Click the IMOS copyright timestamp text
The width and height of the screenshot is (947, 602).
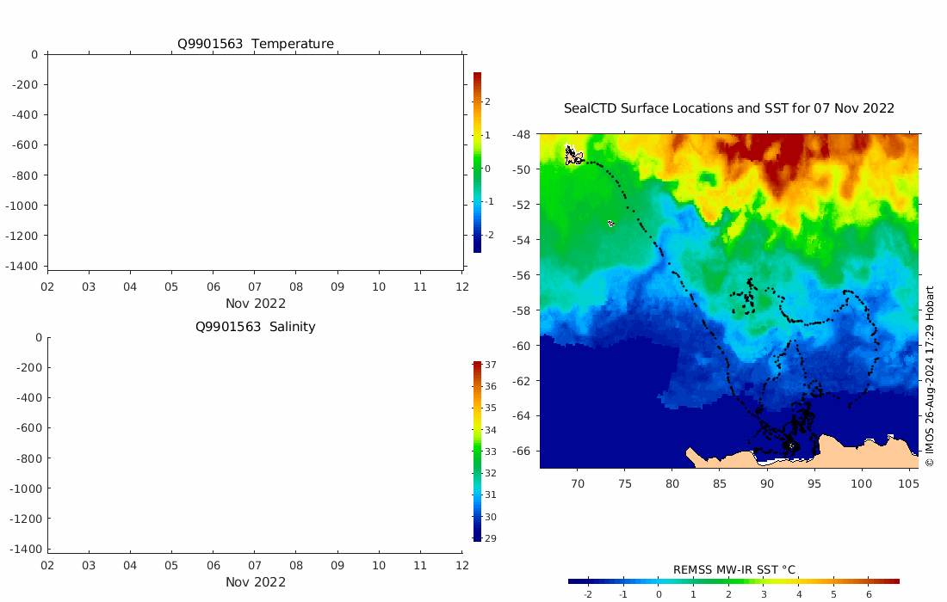[930, 377]
